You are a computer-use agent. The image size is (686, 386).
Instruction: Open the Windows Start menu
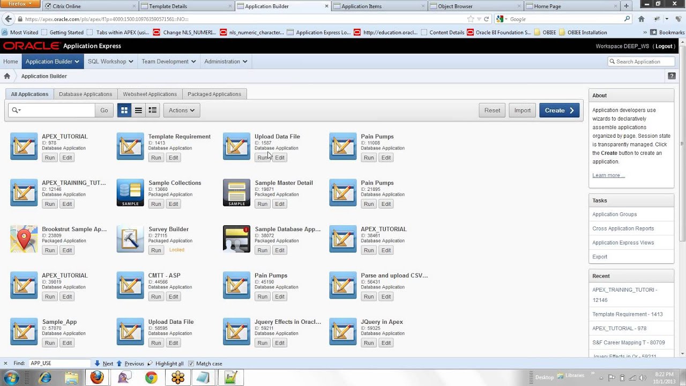coord(11,377)
